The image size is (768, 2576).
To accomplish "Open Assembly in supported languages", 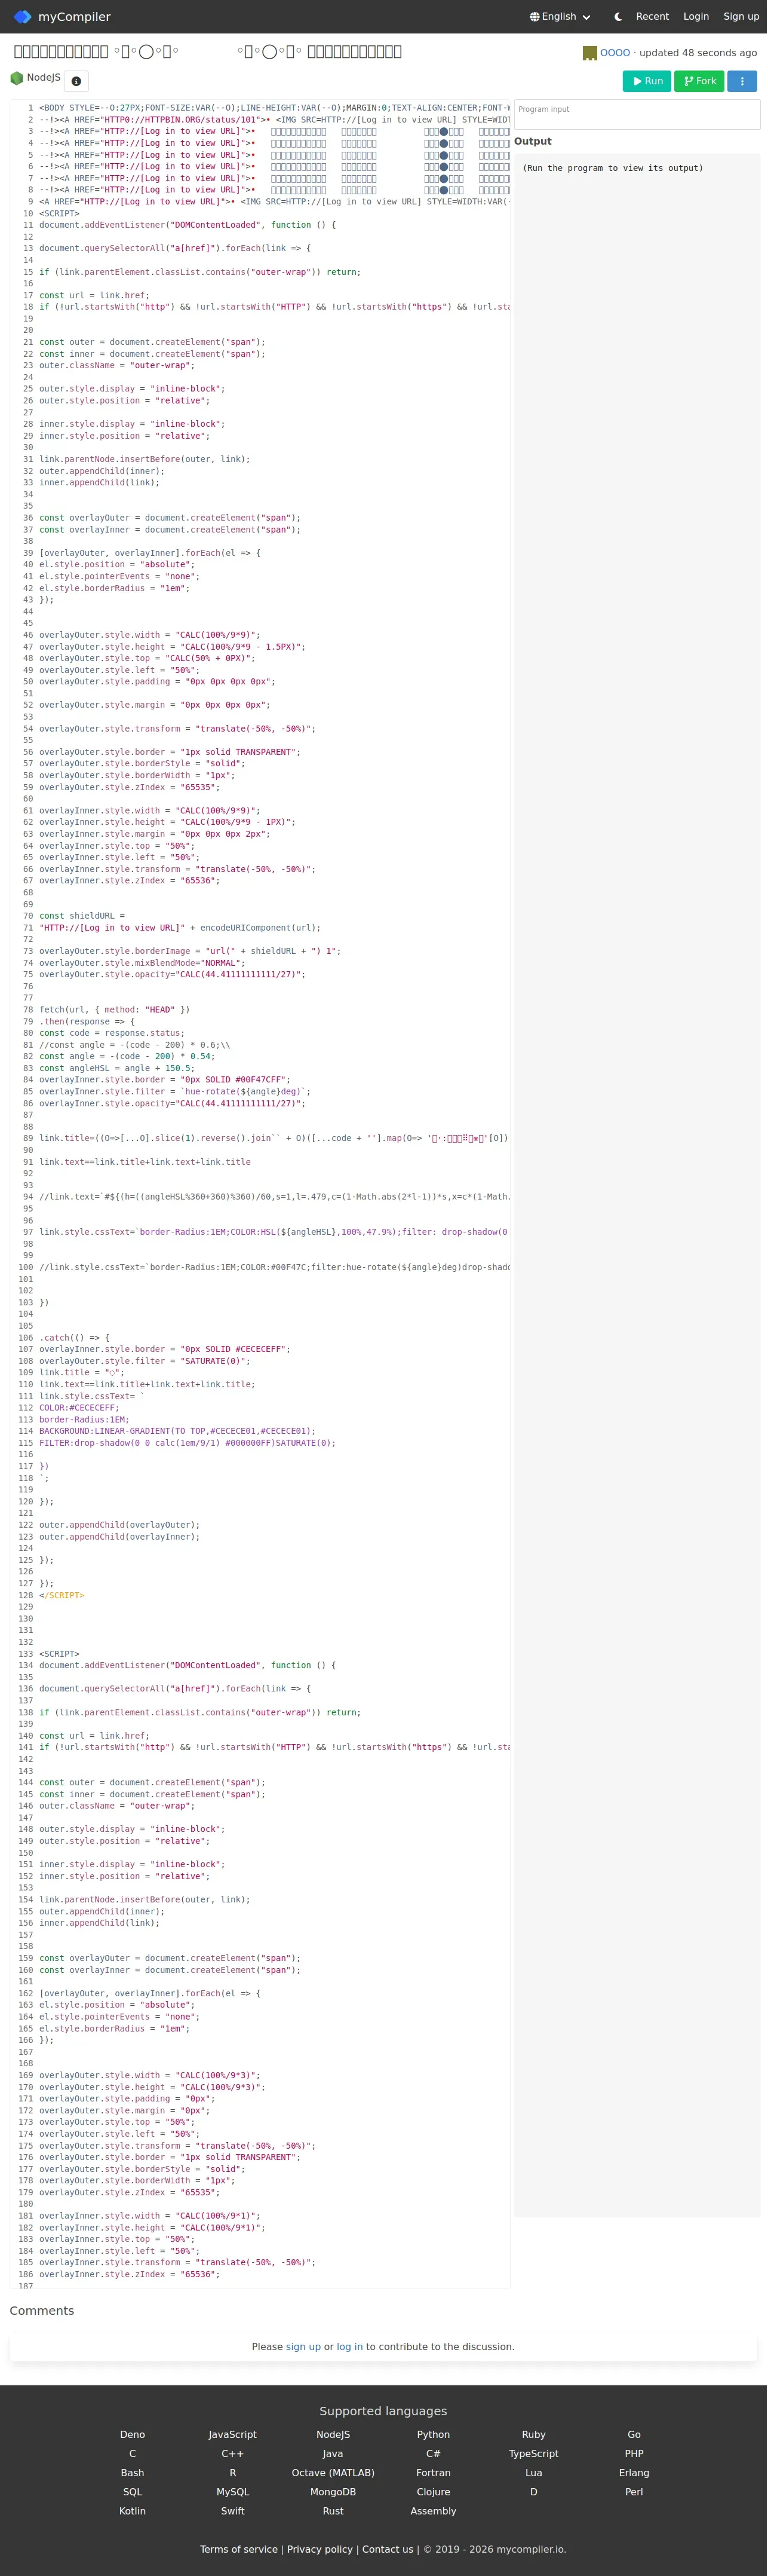I will 434,2511.
